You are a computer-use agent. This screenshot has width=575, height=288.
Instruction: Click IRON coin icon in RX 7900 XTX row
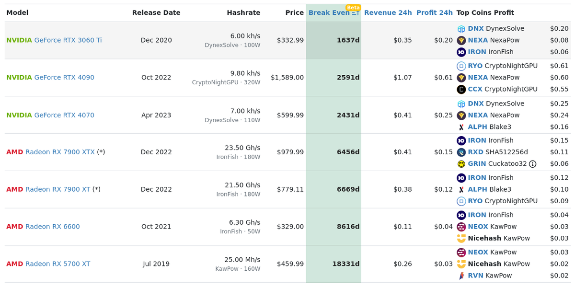tap(461, 140)
